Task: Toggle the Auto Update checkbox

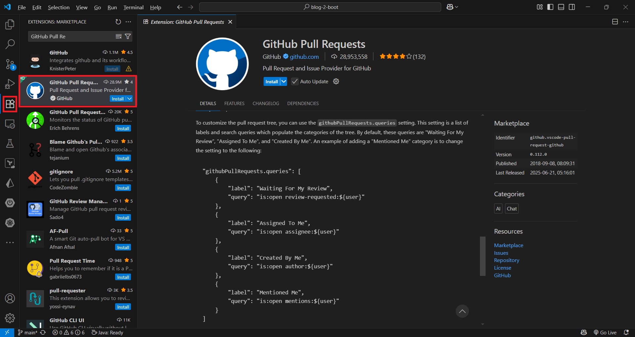Action: click(x=295, y=81)
